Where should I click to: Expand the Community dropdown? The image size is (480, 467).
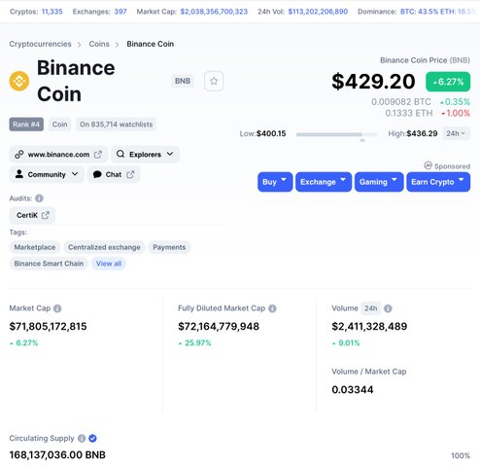47,174
